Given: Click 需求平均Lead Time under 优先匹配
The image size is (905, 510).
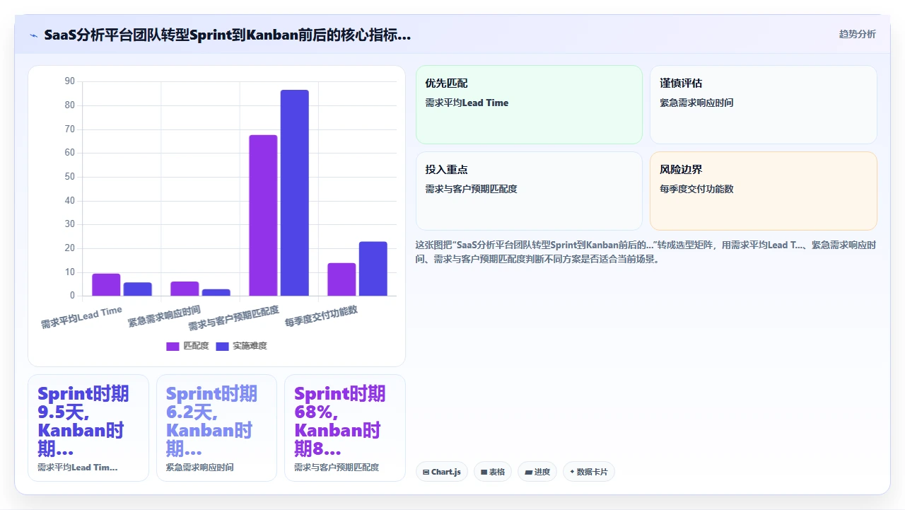Looking at the screenshot, I should pyautogui.click(x=467, y=103).
